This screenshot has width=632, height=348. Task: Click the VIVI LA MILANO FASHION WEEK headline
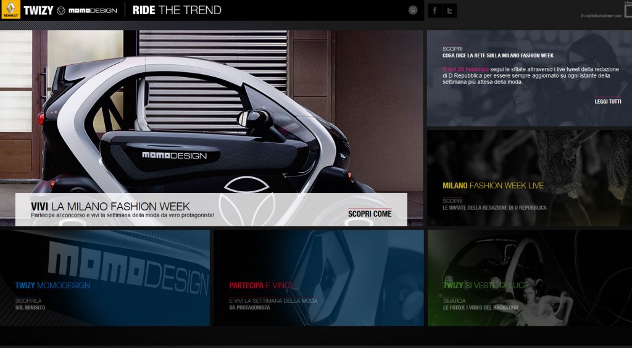pyautogui.click(x=110, y=207)
